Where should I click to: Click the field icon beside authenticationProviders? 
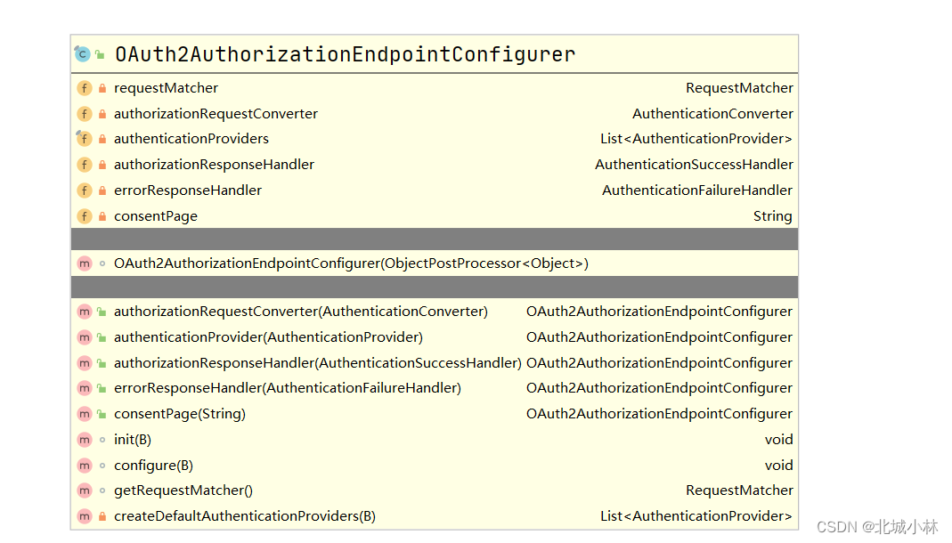85,139
